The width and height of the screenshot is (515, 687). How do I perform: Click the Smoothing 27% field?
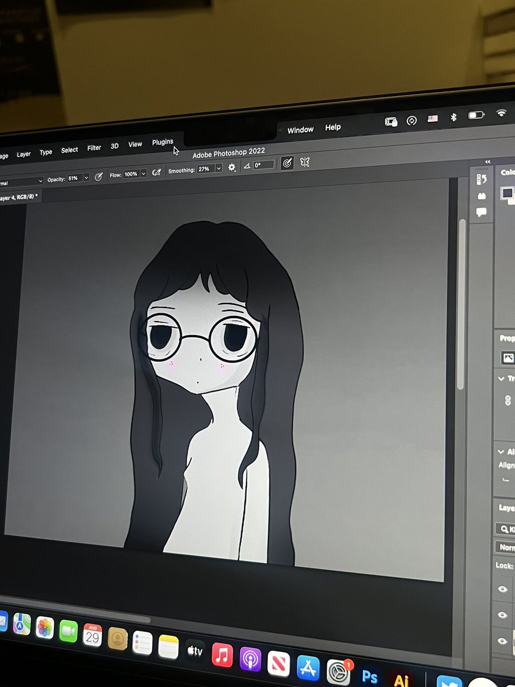(205, 169)
